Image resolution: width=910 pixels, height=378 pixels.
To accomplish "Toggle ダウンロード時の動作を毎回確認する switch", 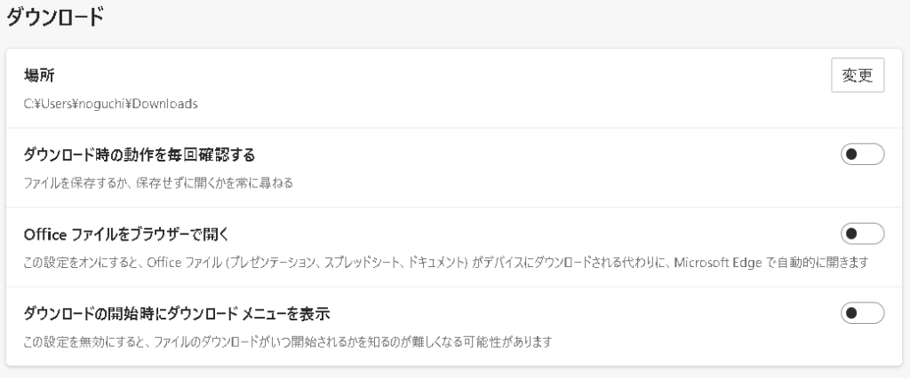I will pyautogui.click(x=862, y=154).
